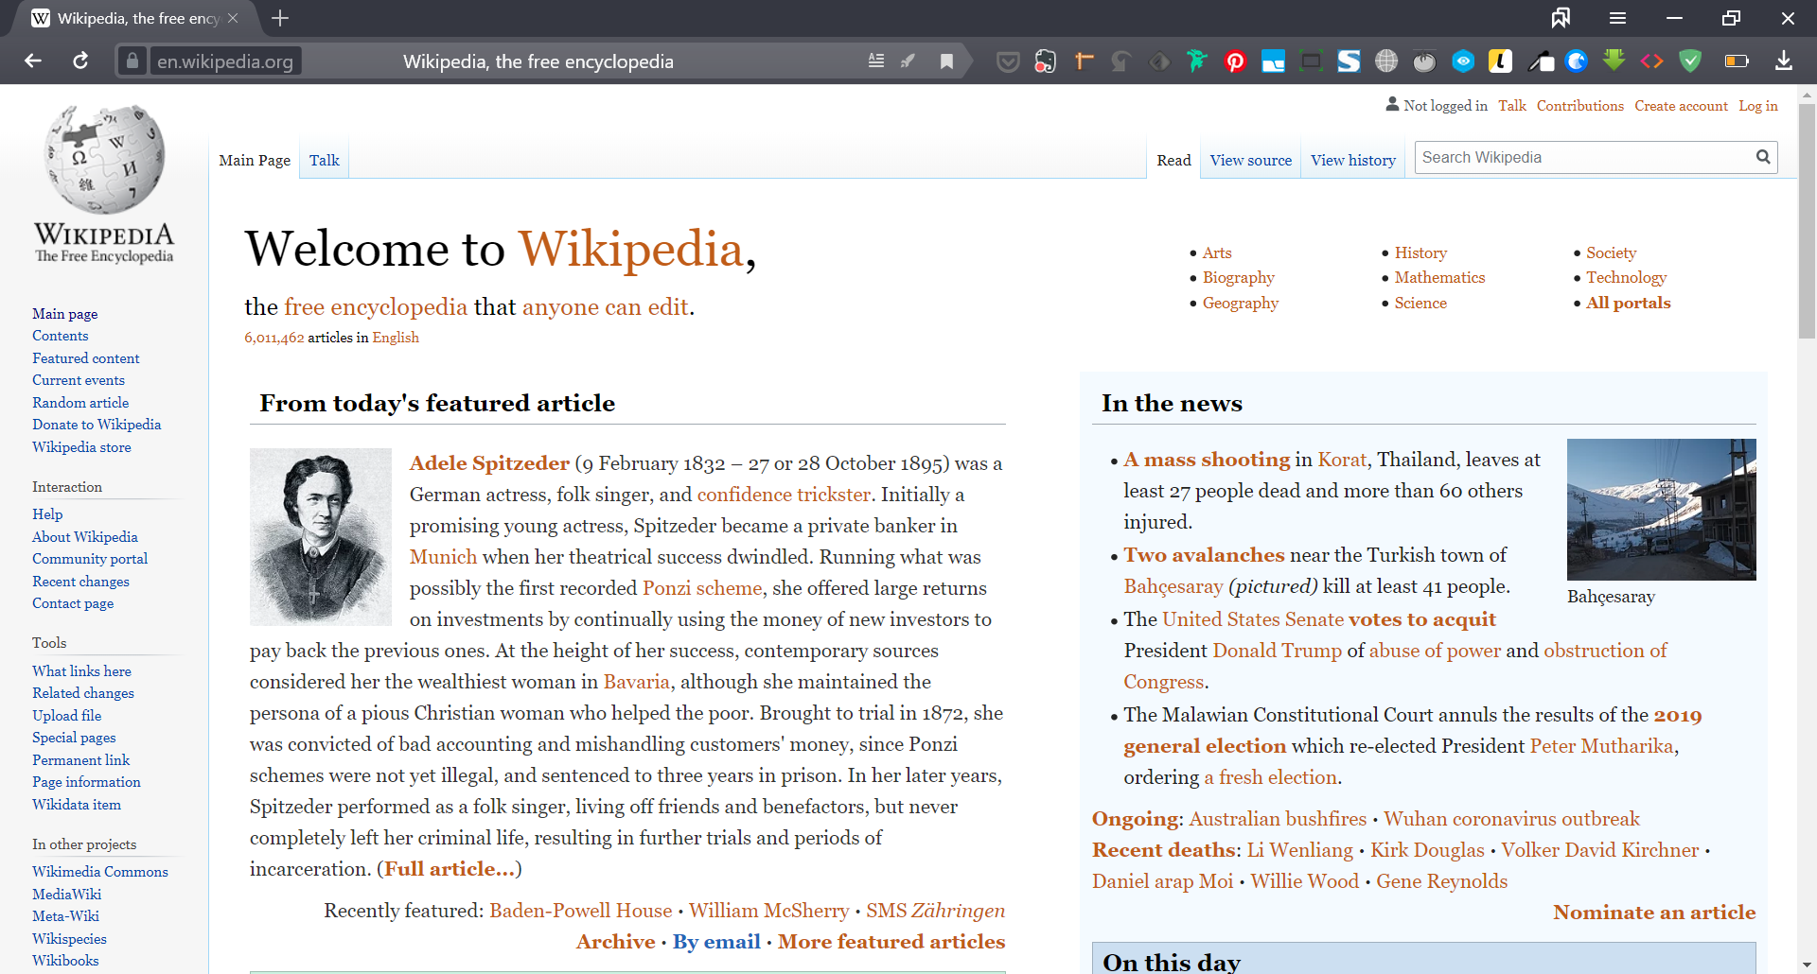Image resolution: width=1817 pixels, height=974 pixels.
Task: Open the browser hamburger menu
Action: point(1617,18)
